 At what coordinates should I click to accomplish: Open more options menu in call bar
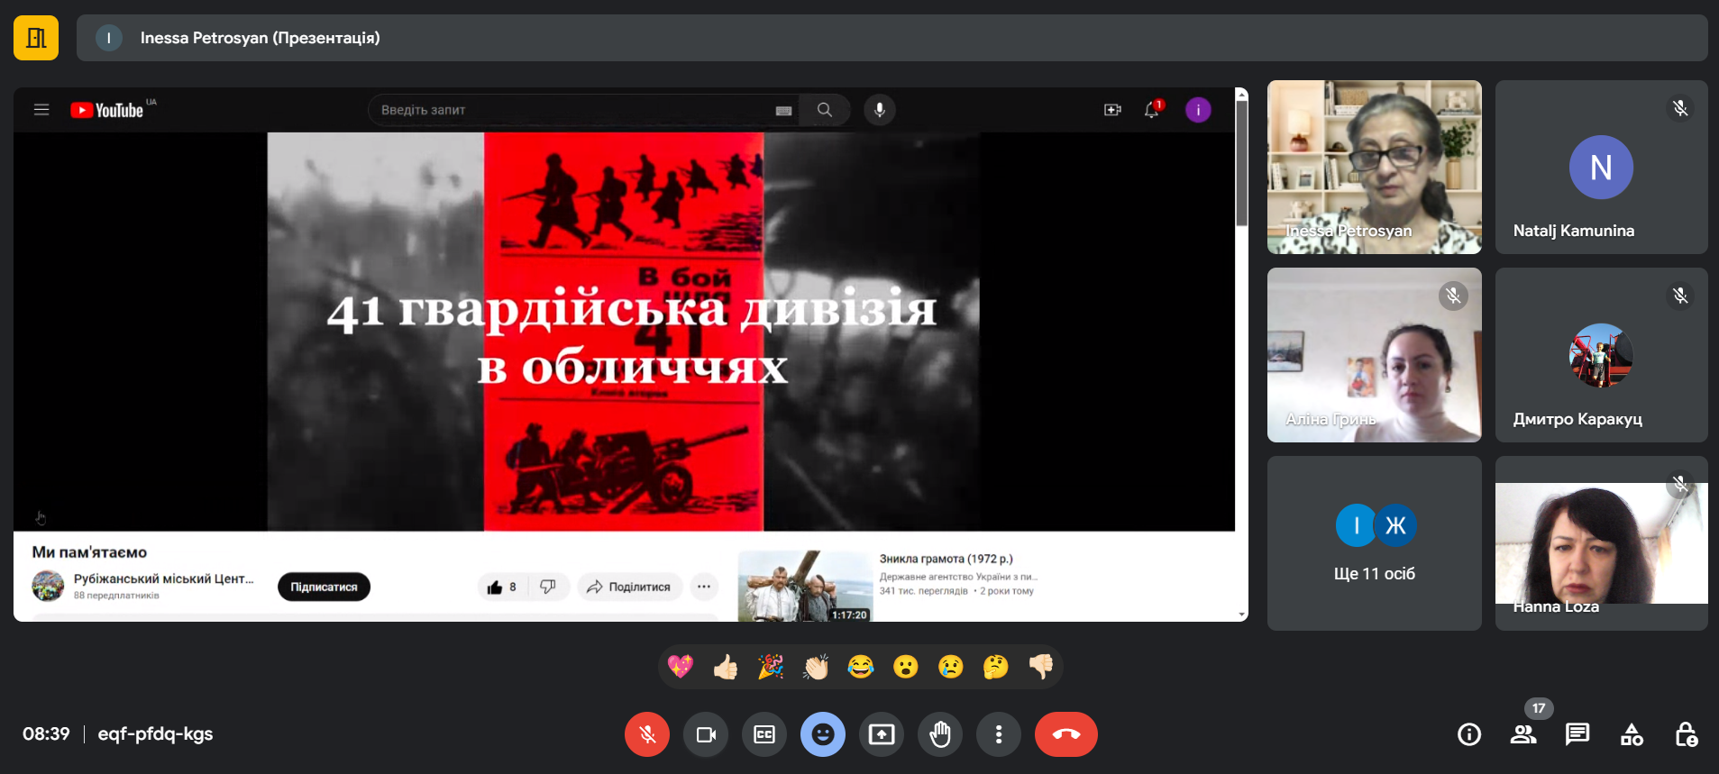click(x=998, y=734)
